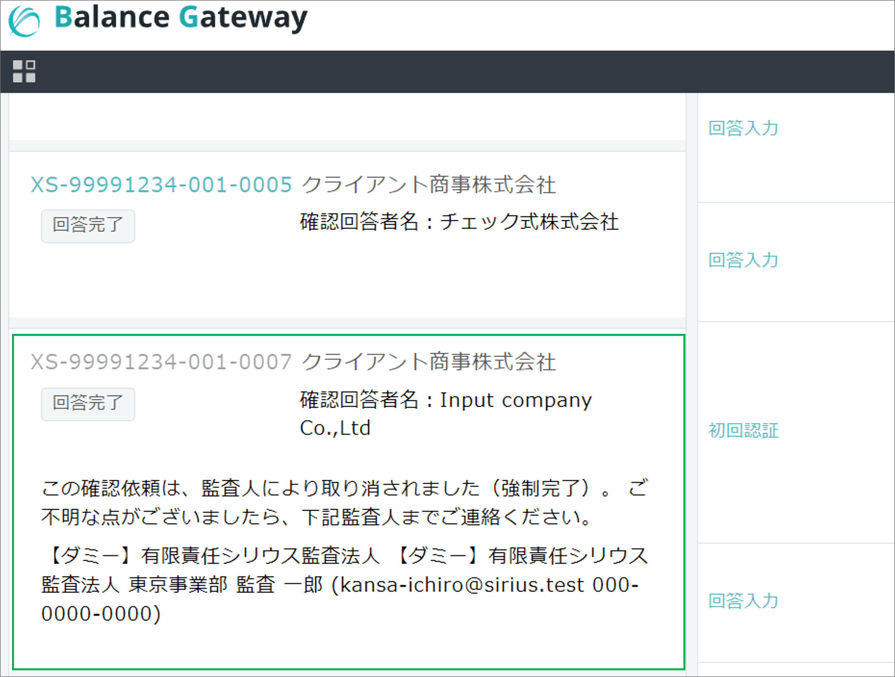
Task: Open request XS-99991234-001-0005 link
Action: (x=161, y=185)
